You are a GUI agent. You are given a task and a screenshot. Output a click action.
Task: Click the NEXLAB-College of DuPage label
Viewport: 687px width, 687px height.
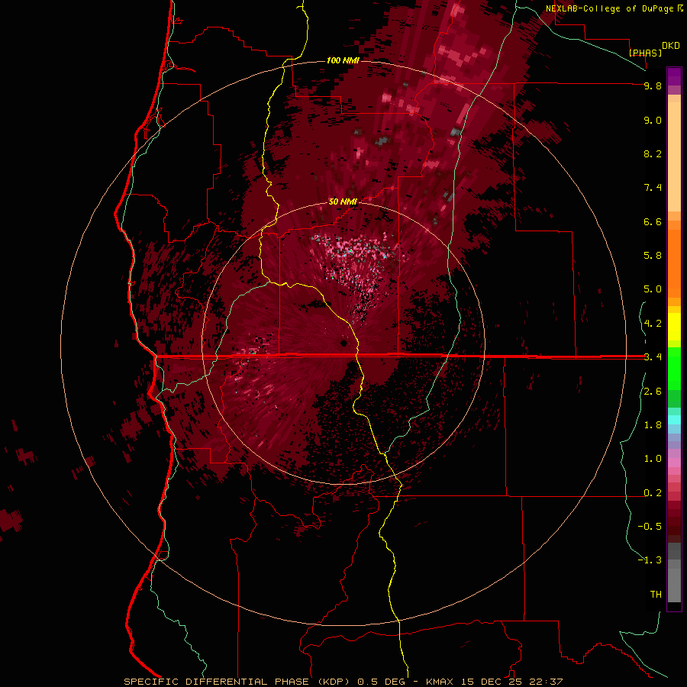(x=609, y=8)
